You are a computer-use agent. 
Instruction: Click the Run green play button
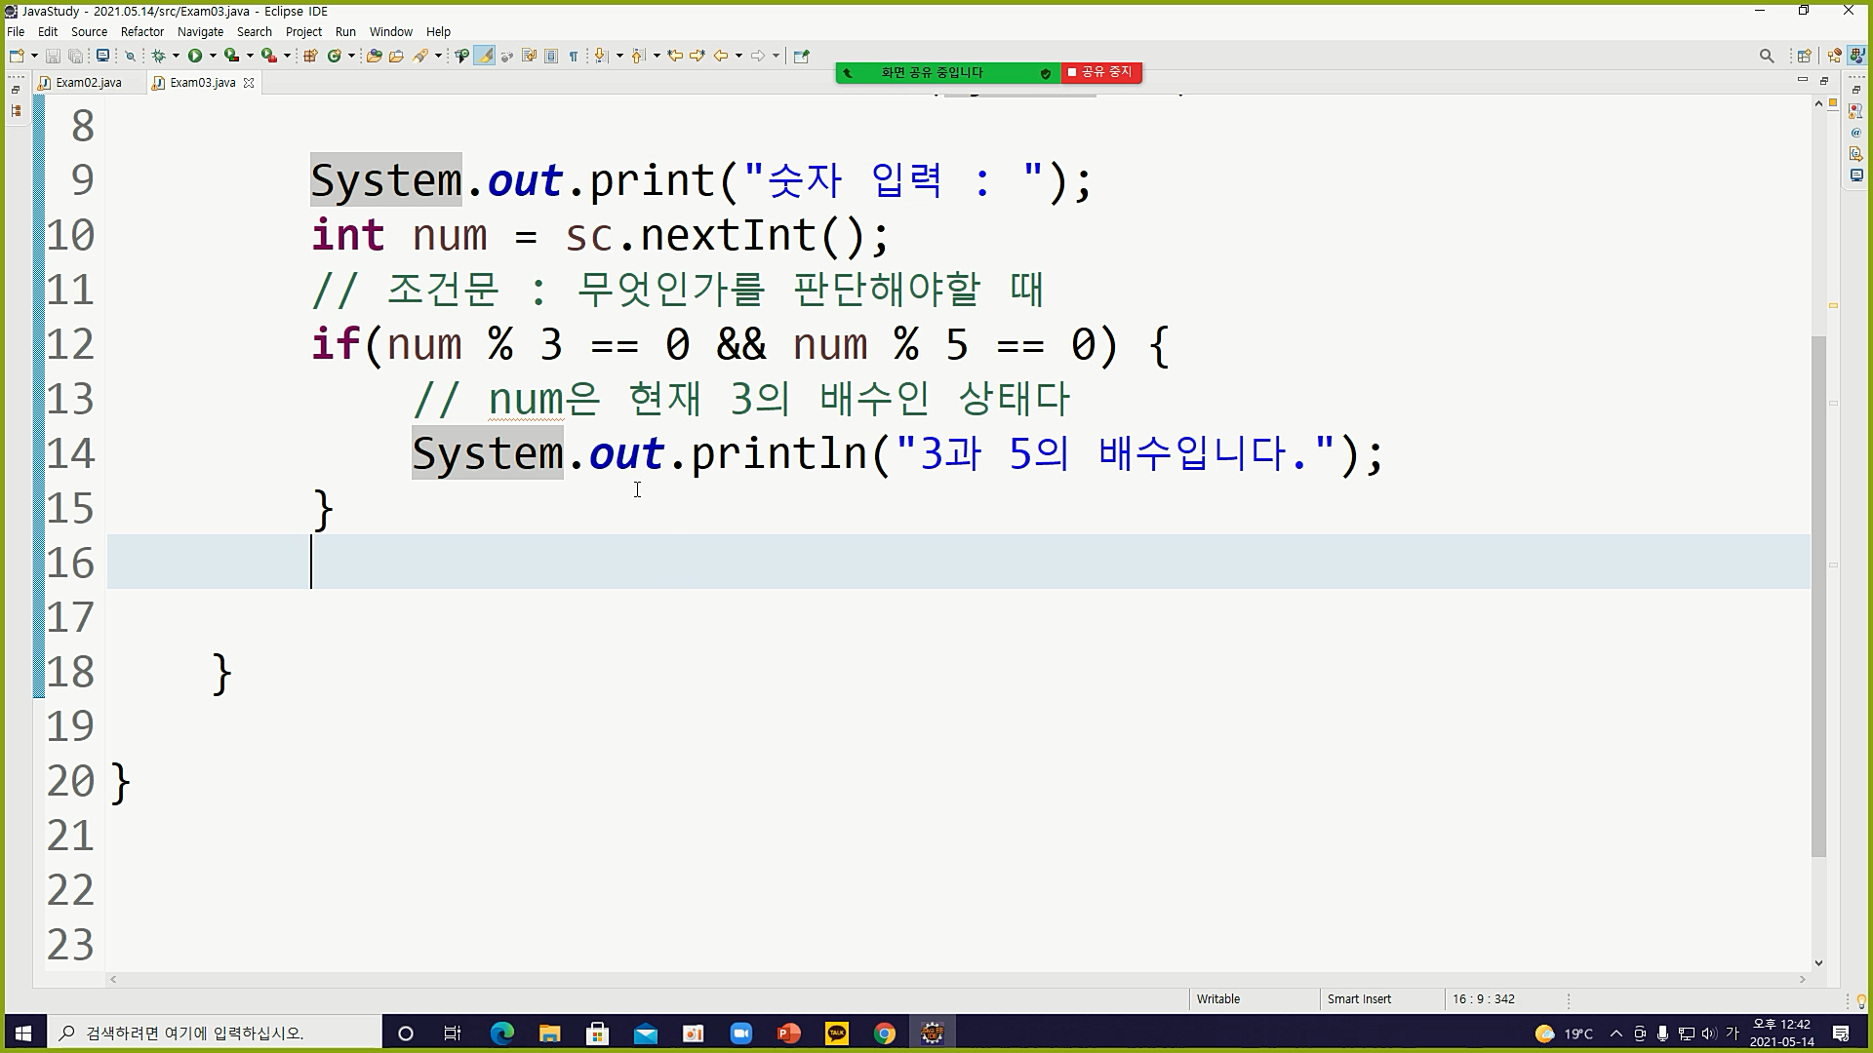coord(195,56)
